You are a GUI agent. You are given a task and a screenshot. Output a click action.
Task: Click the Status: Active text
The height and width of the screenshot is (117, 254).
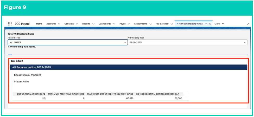21,82
